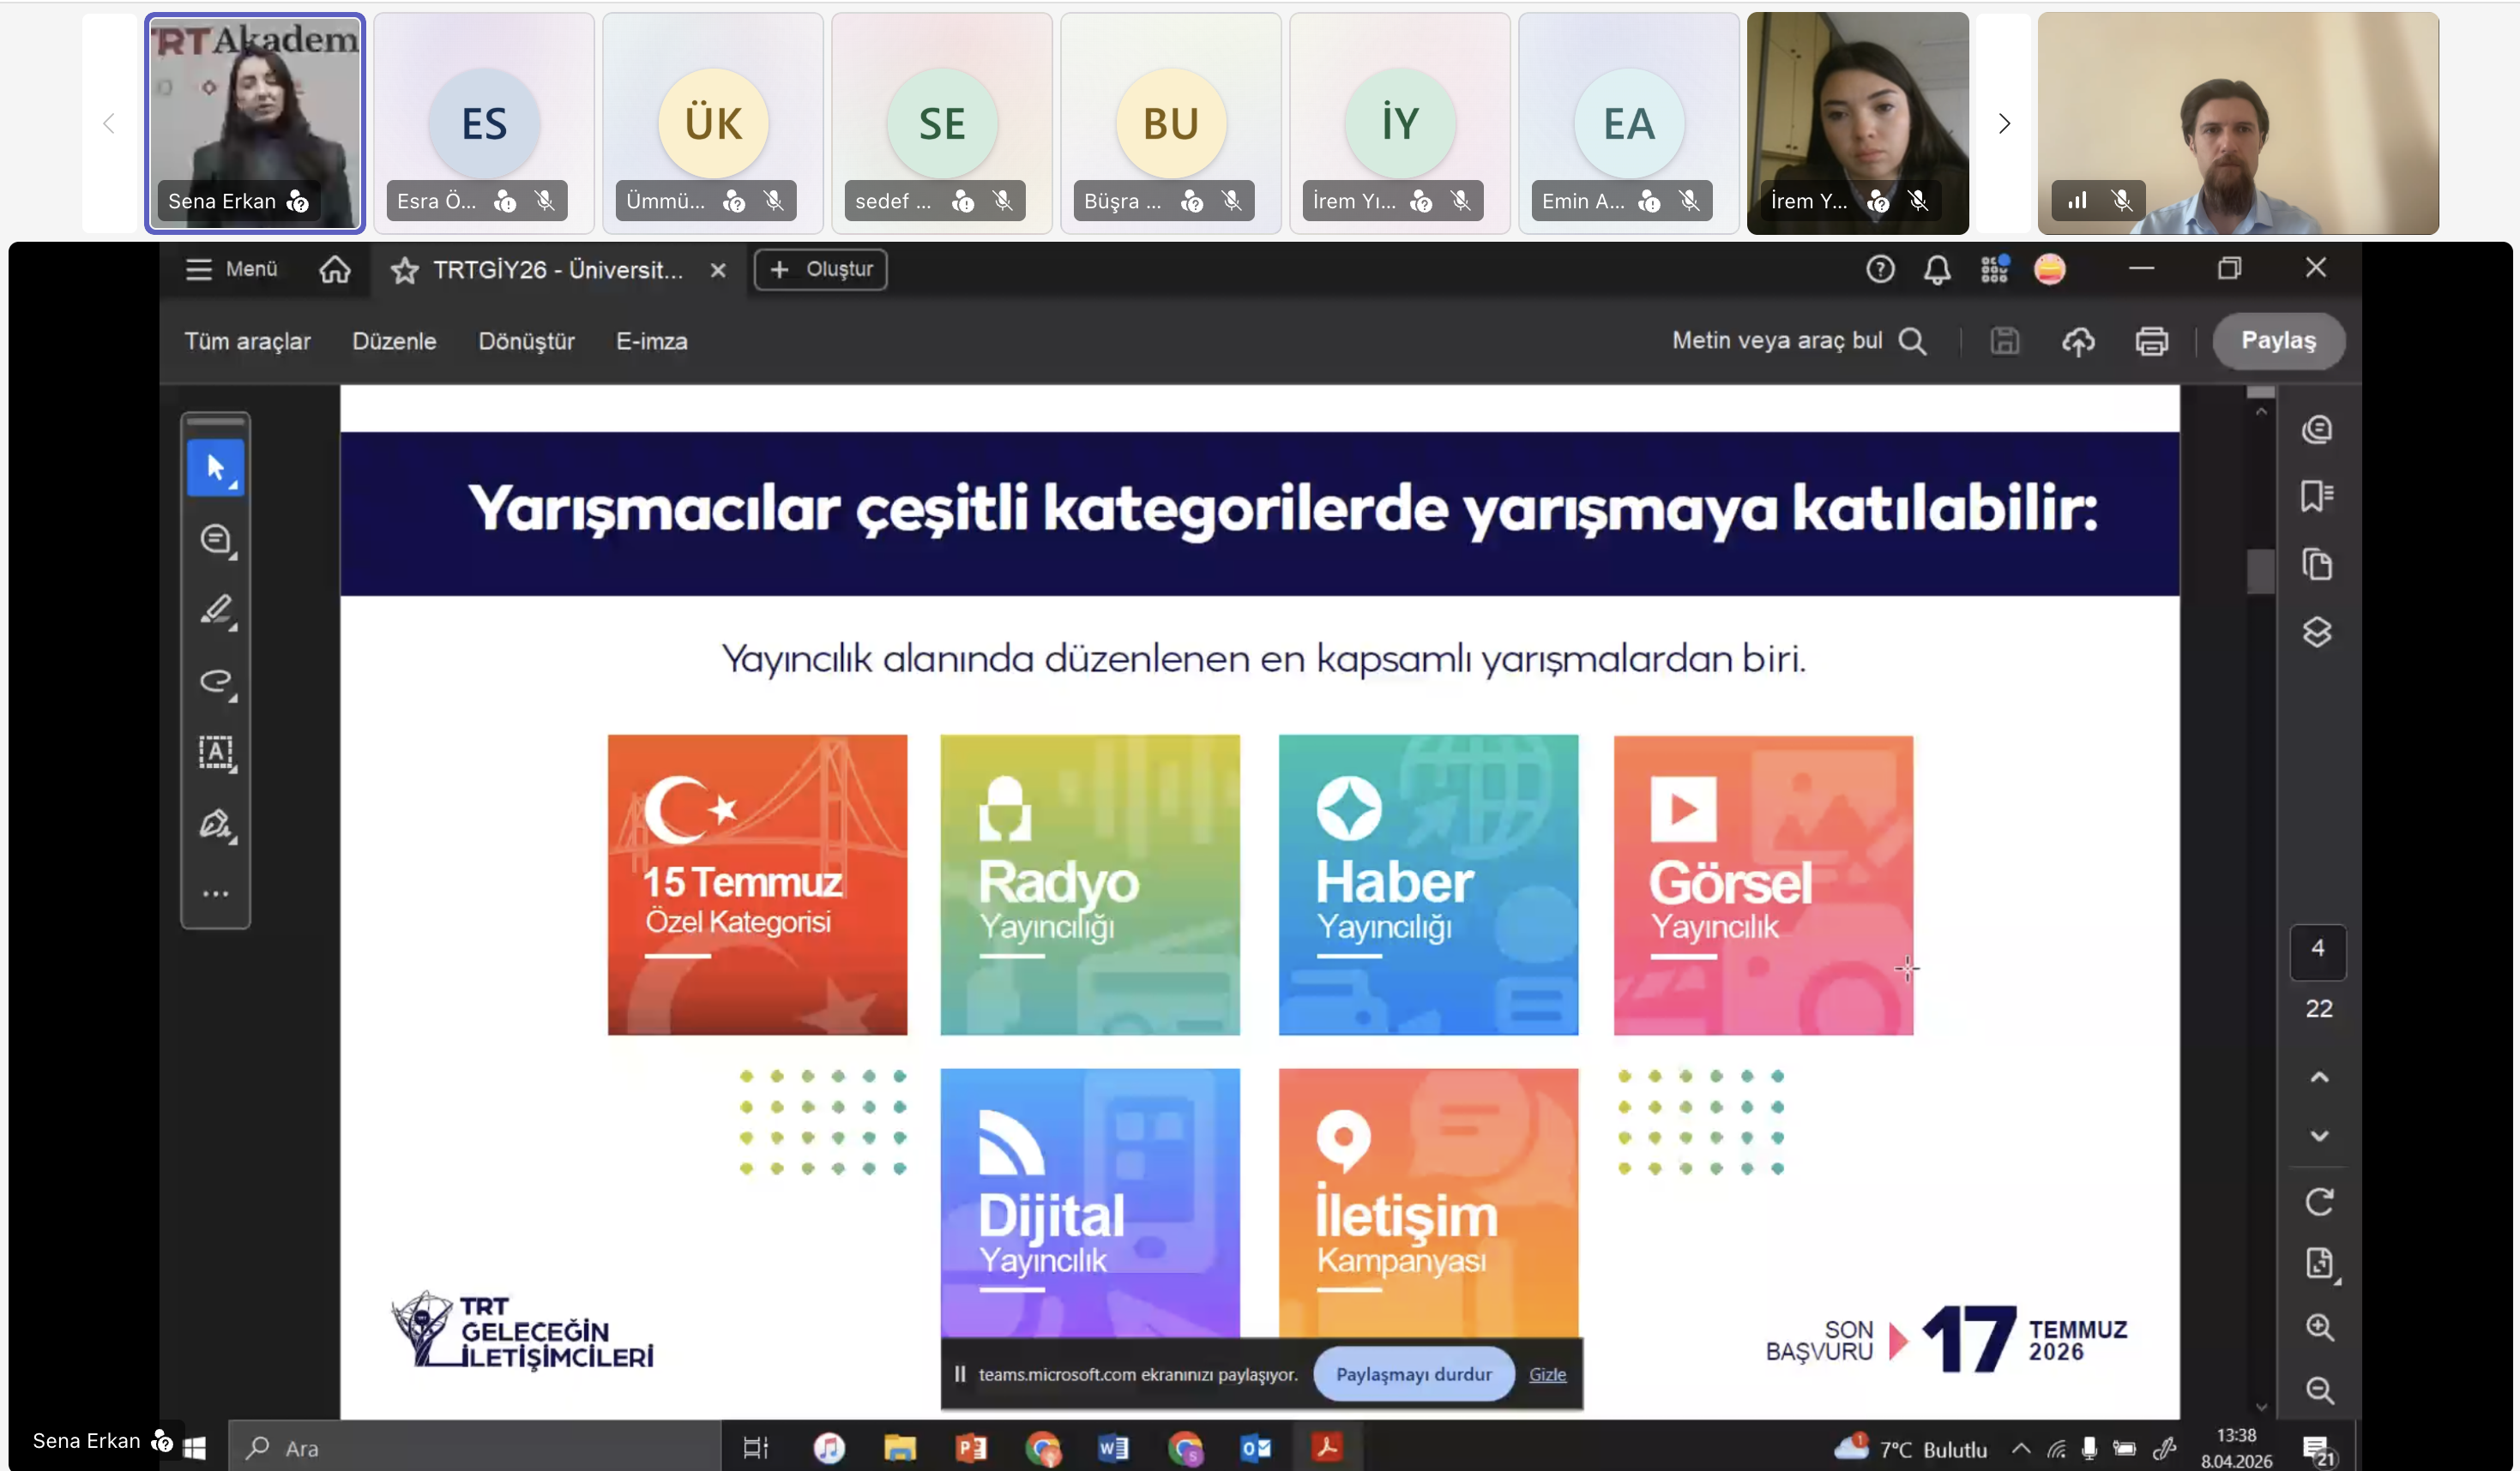2520x1471 pixels.
Task: Choose the comment tool in left toolbar
Action: pos(215,540)
